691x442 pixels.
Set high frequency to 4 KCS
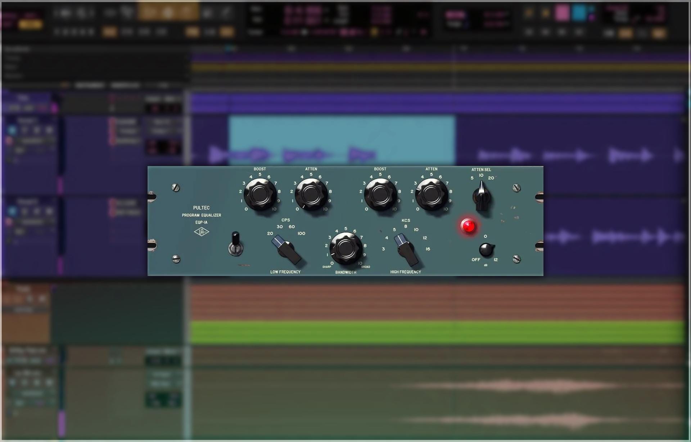[x=387, y=238]
